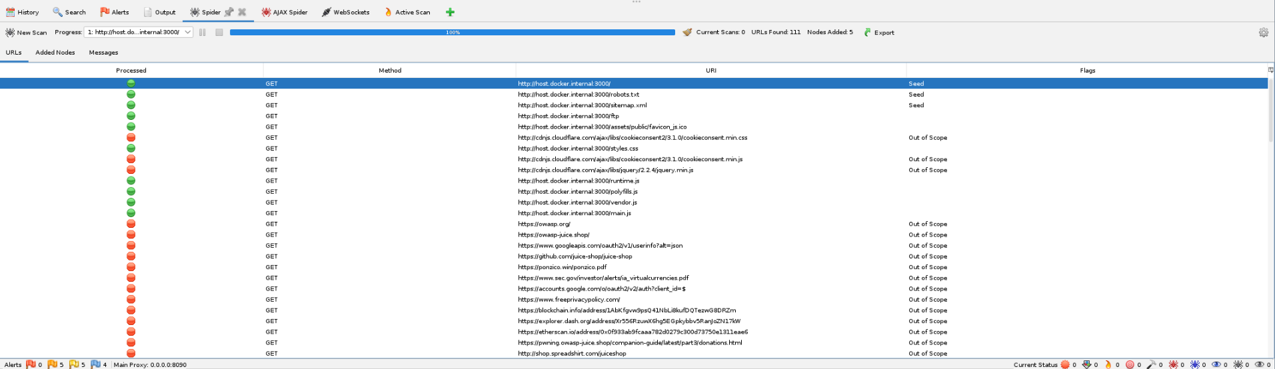Switch to Added Nodes sub-tab
Screen dimensions: 1275x369
55,52
